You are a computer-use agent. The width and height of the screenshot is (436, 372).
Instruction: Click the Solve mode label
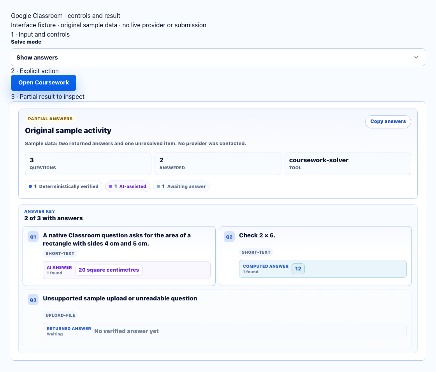(x=26, y=42)
